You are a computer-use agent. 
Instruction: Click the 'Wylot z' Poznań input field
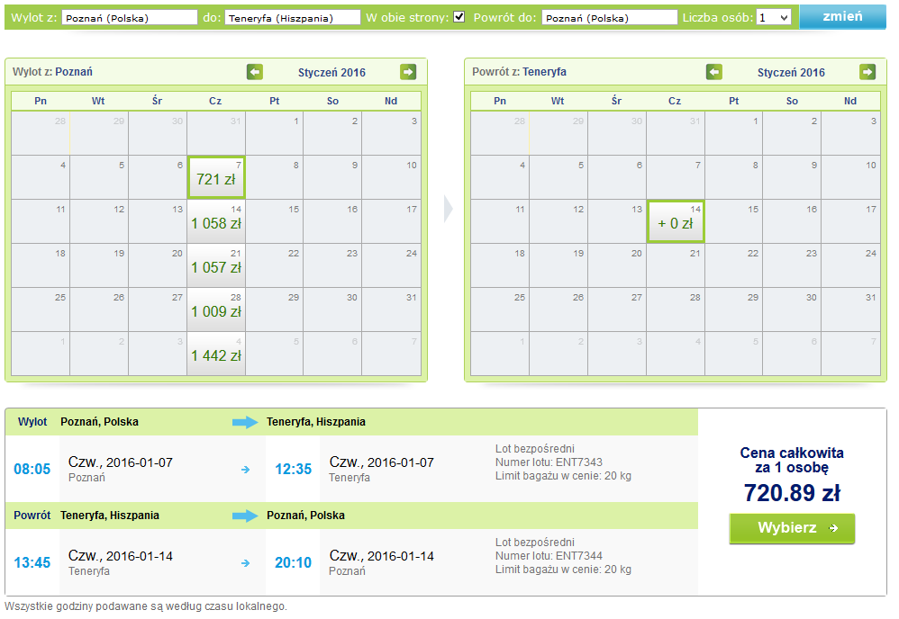(130, 18)
